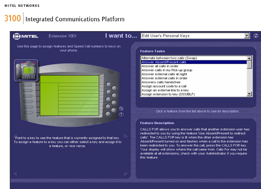Click the green phone display screen
This screenshot has width=261, height=189.
(x=69, y=96)
